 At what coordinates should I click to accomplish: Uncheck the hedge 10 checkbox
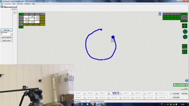pyautogui.click(x=109, y=94)
